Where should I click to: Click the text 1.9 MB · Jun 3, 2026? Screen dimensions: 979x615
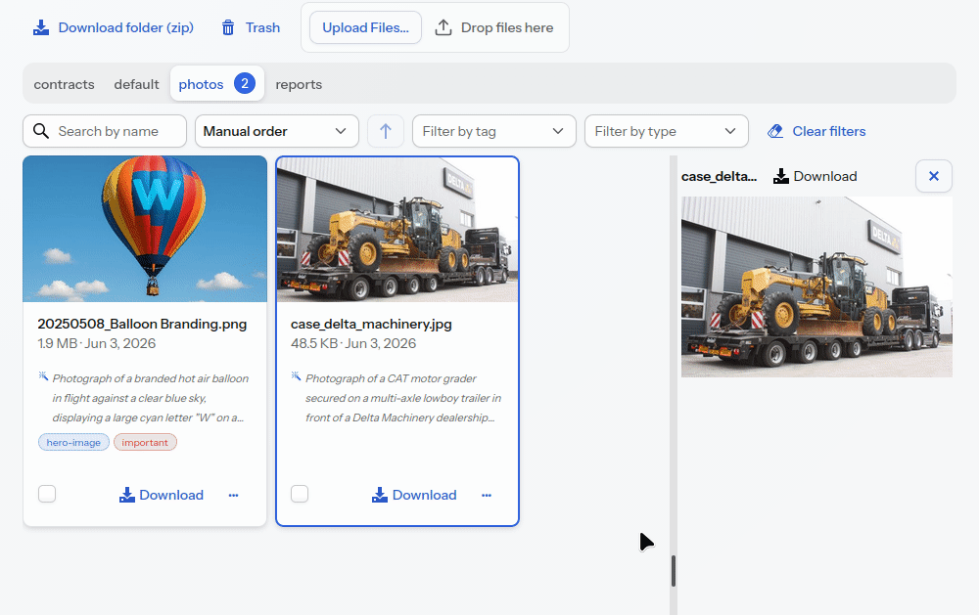(97, 343)
